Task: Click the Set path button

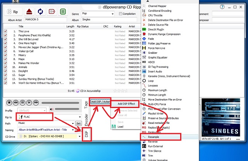Action: (x=79, y=123)
